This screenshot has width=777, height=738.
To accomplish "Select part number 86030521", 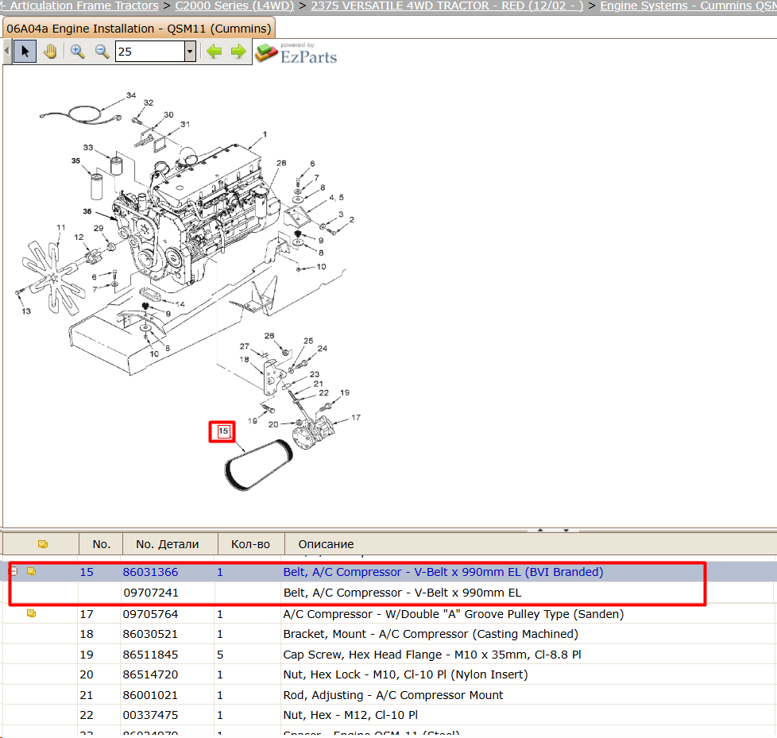I will pos(150,634).
